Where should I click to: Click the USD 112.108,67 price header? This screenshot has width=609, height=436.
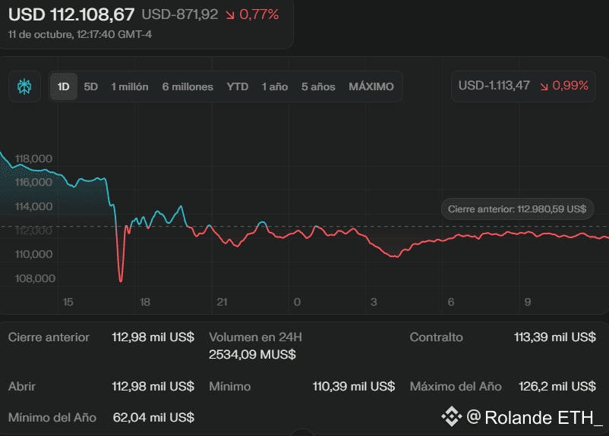pos(71,14)
